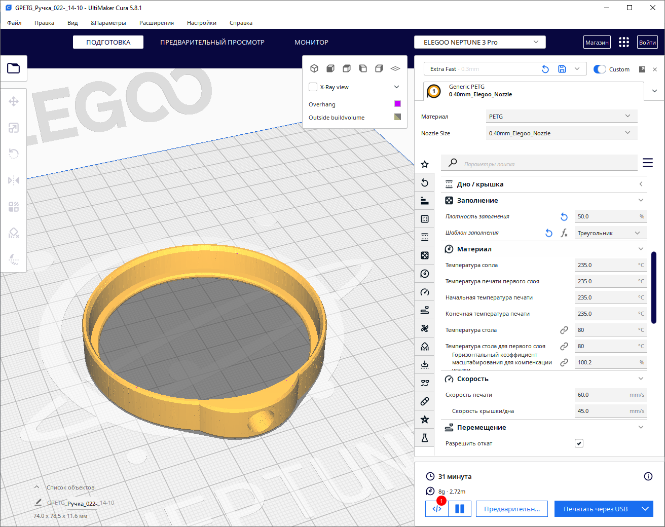665x527 pixels.
Task: Open the Расширения menu
Action: 157,23
